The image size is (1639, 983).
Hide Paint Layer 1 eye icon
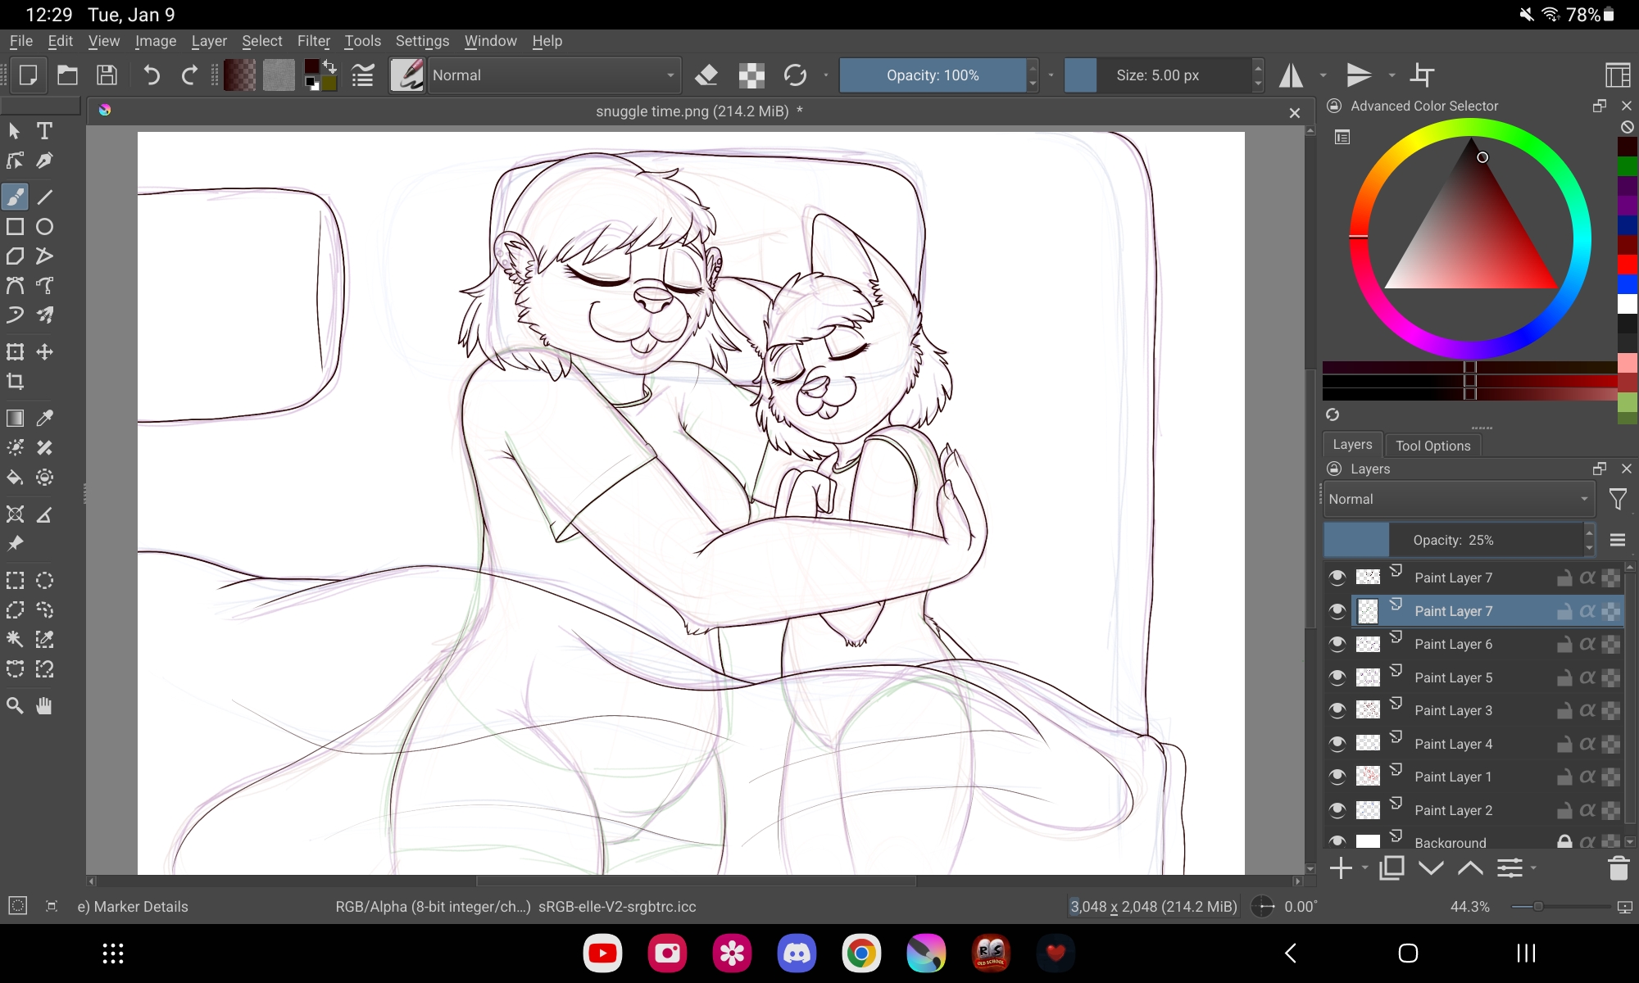(1337, 777)
